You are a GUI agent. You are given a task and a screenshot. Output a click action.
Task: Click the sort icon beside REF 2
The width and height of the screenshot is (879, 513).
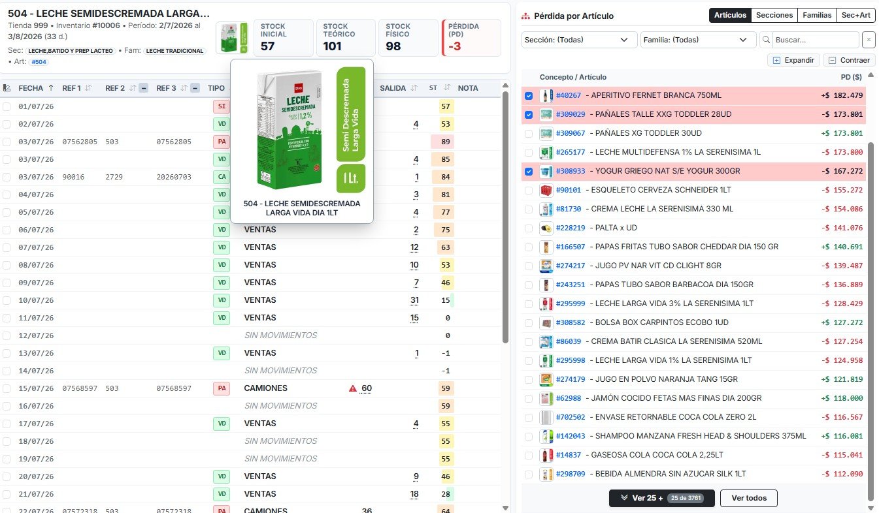132,88
